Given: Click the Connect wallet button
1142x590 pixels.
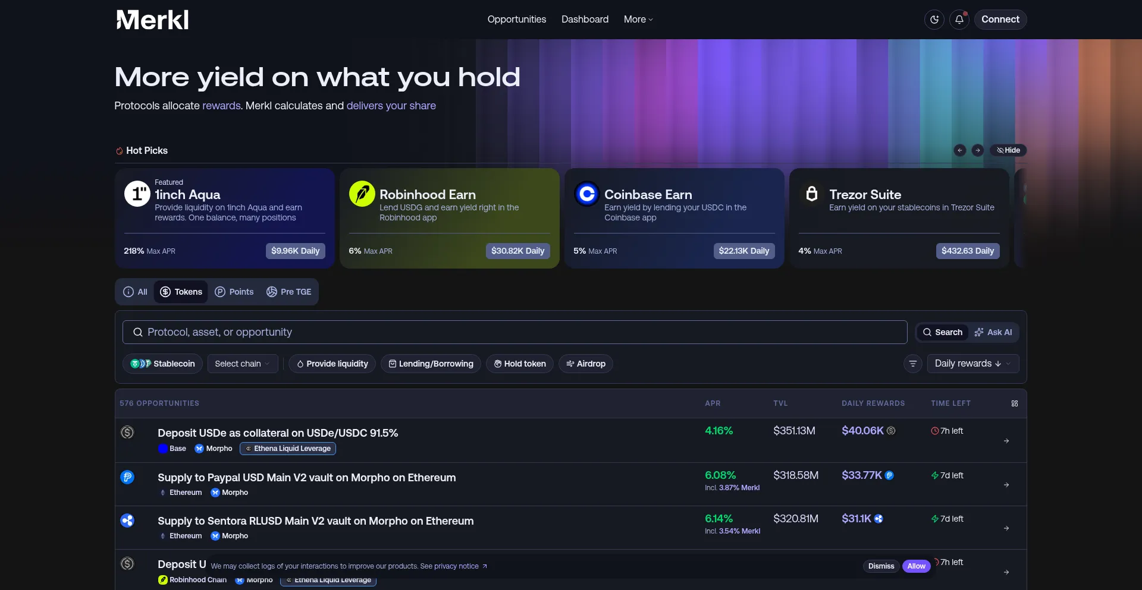Looking at the screenshot, I should [1000, 20].
